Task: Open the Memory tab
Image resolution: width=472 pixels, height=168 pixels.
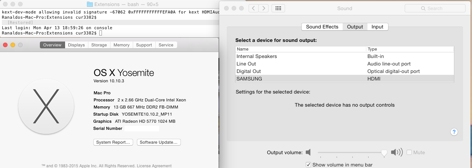Action: [x=121, y=45]
